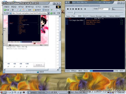126x94 pixels.
Task: Click the spectrum visualization panel in foobar2000
Action: [118, 9]
